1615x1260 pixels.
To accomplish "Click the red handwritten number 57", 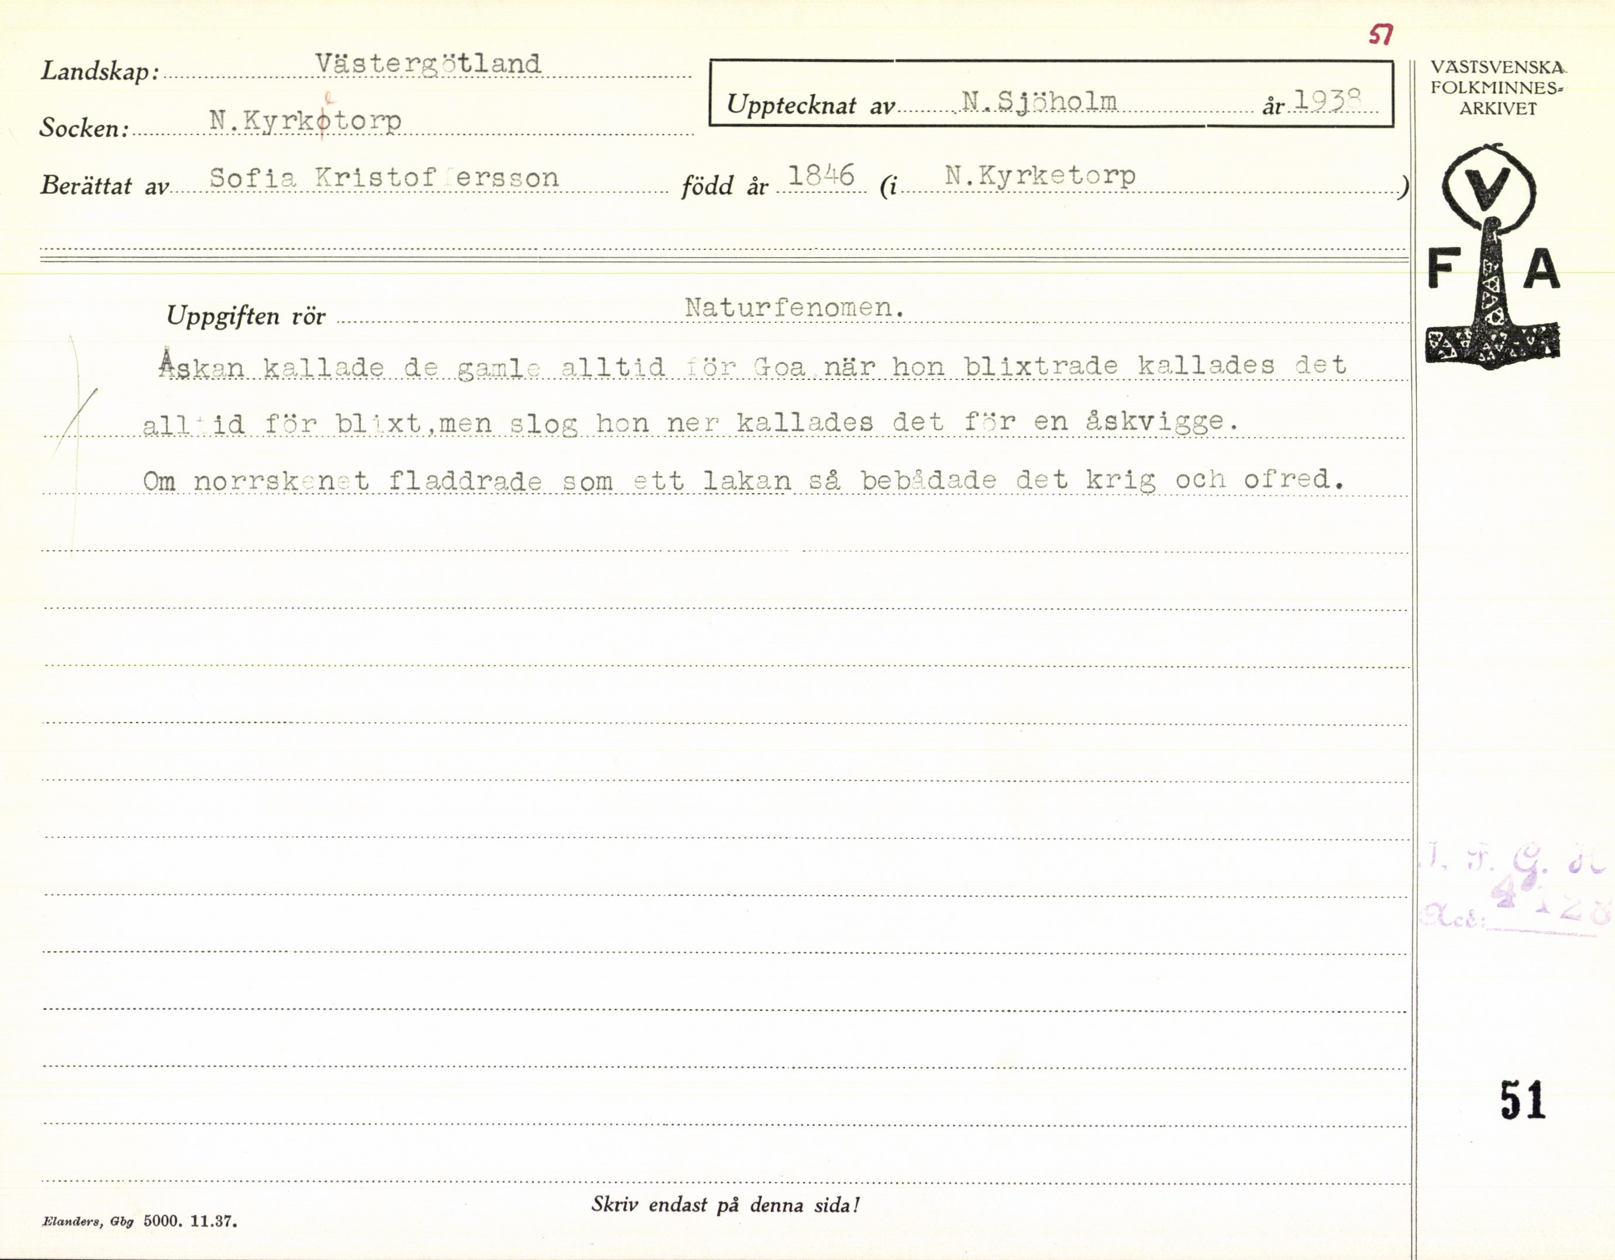I will click(1380, 34).
